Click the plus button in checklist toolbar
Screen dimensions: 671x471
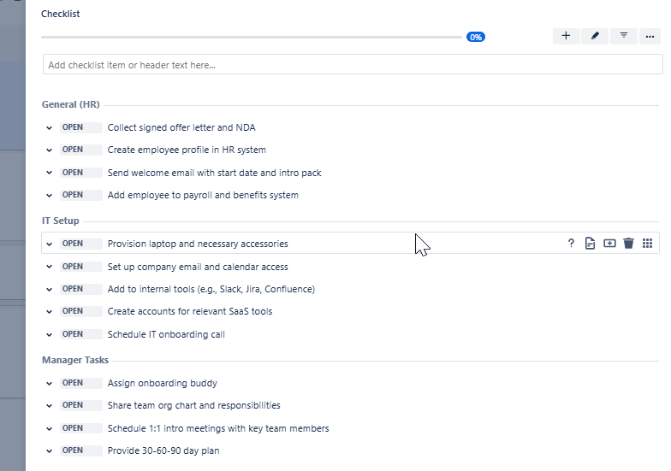(566, 36)
